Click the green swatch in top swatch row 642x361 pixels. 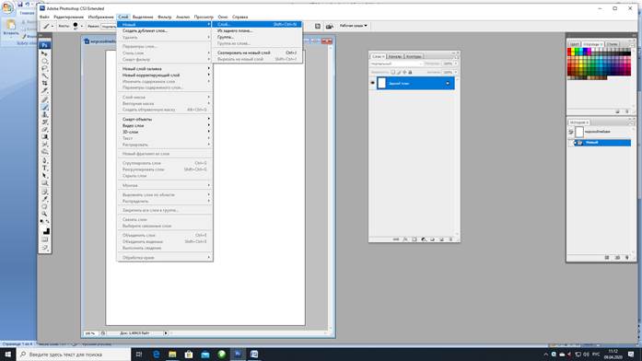pos(578,50)
